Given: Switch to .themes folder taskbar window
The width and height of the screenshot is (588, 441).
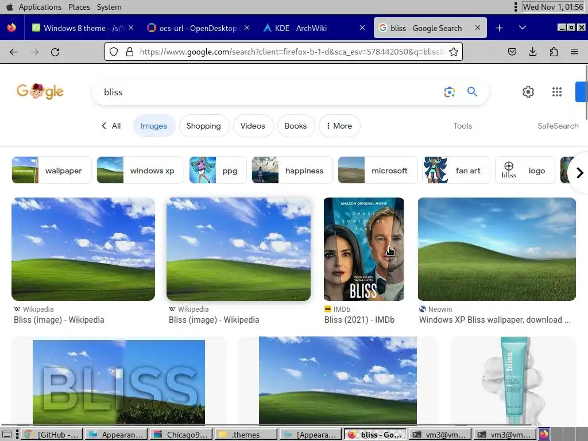Looking at the screenshot, I should pos(246,435).
